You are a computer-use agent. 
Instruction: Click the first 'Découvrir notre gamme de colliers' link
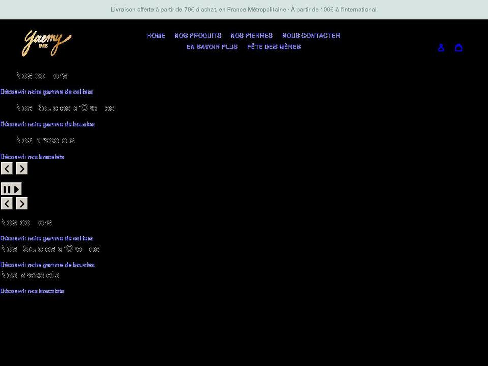tap(46, 92)
